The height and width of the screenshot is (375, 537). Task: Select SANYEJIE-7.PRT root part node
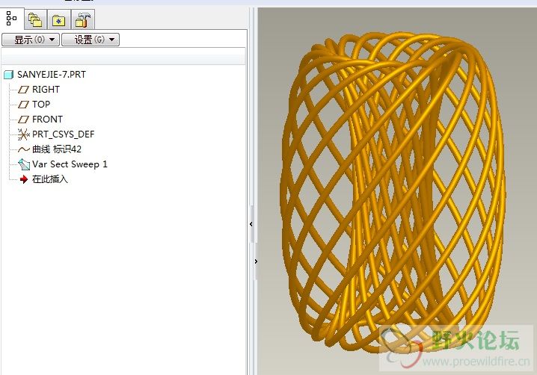52,74
